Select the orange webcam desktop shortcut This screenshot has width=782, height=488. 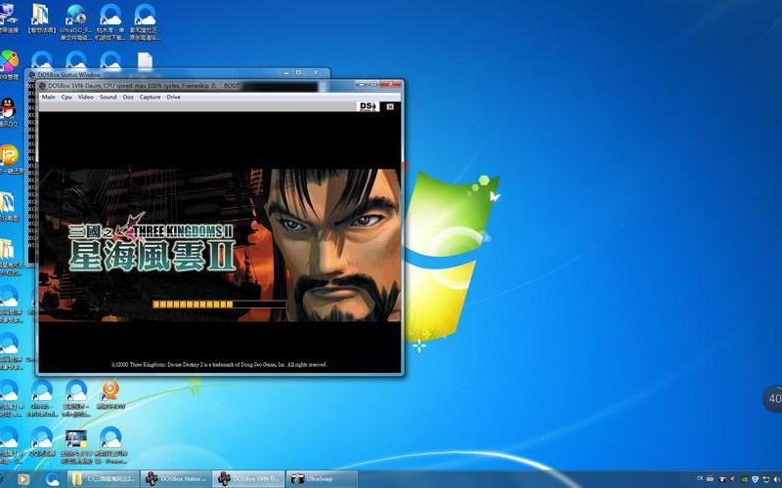[x=110, y=394]
